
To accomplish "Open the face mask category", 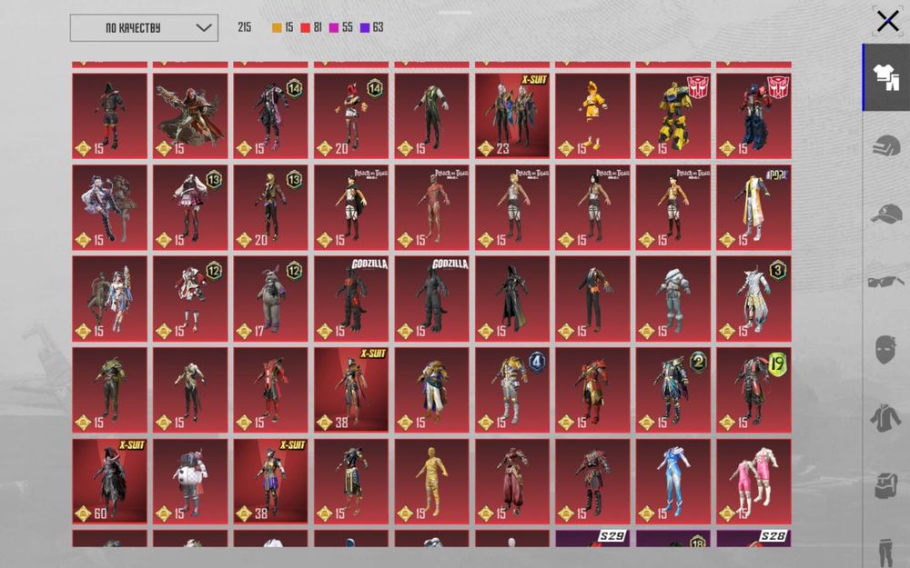I will 886,350.
